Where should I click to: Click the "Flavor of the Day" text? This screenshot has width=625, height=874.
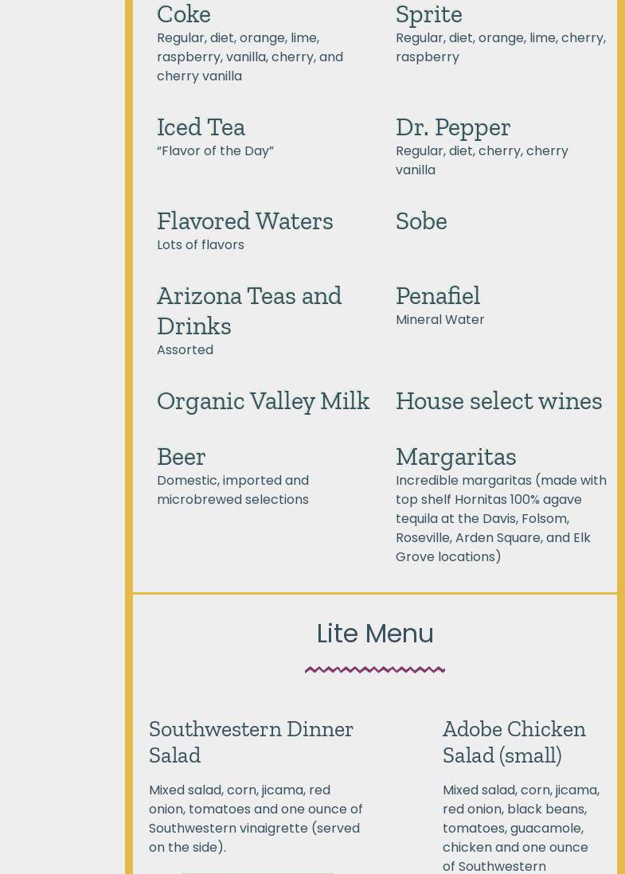point(215,150)
